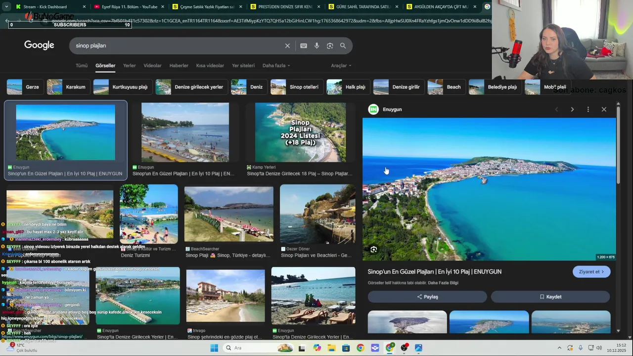The height and width of the screenshot is (356, 633).
Task: Open Deniz Turizmi beach thumbnail
Action: coord(149,214)
